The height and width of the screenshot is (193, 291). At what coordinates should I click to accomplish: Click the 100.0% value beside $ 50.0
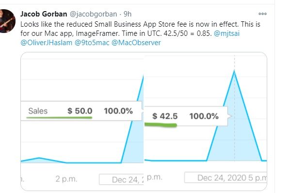[x=118, y=111]
